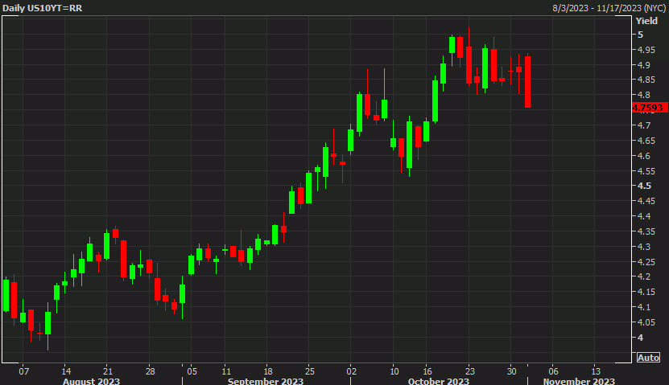Click the 4.15 yield axis label
This screenshot has height=385, width=669.
pyautogui.click(x=646, y=292)
